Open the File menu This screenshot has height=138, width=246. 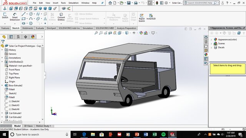35,3
